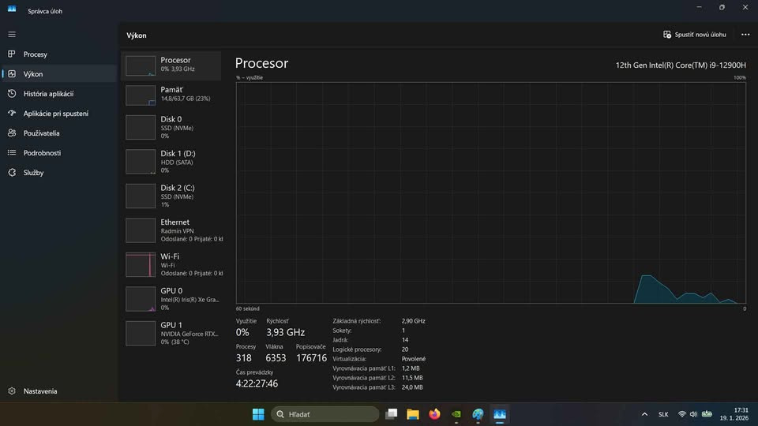Select Disk 0 SSD entry
The width and height of the screenshot is (758, 426).
171,127
